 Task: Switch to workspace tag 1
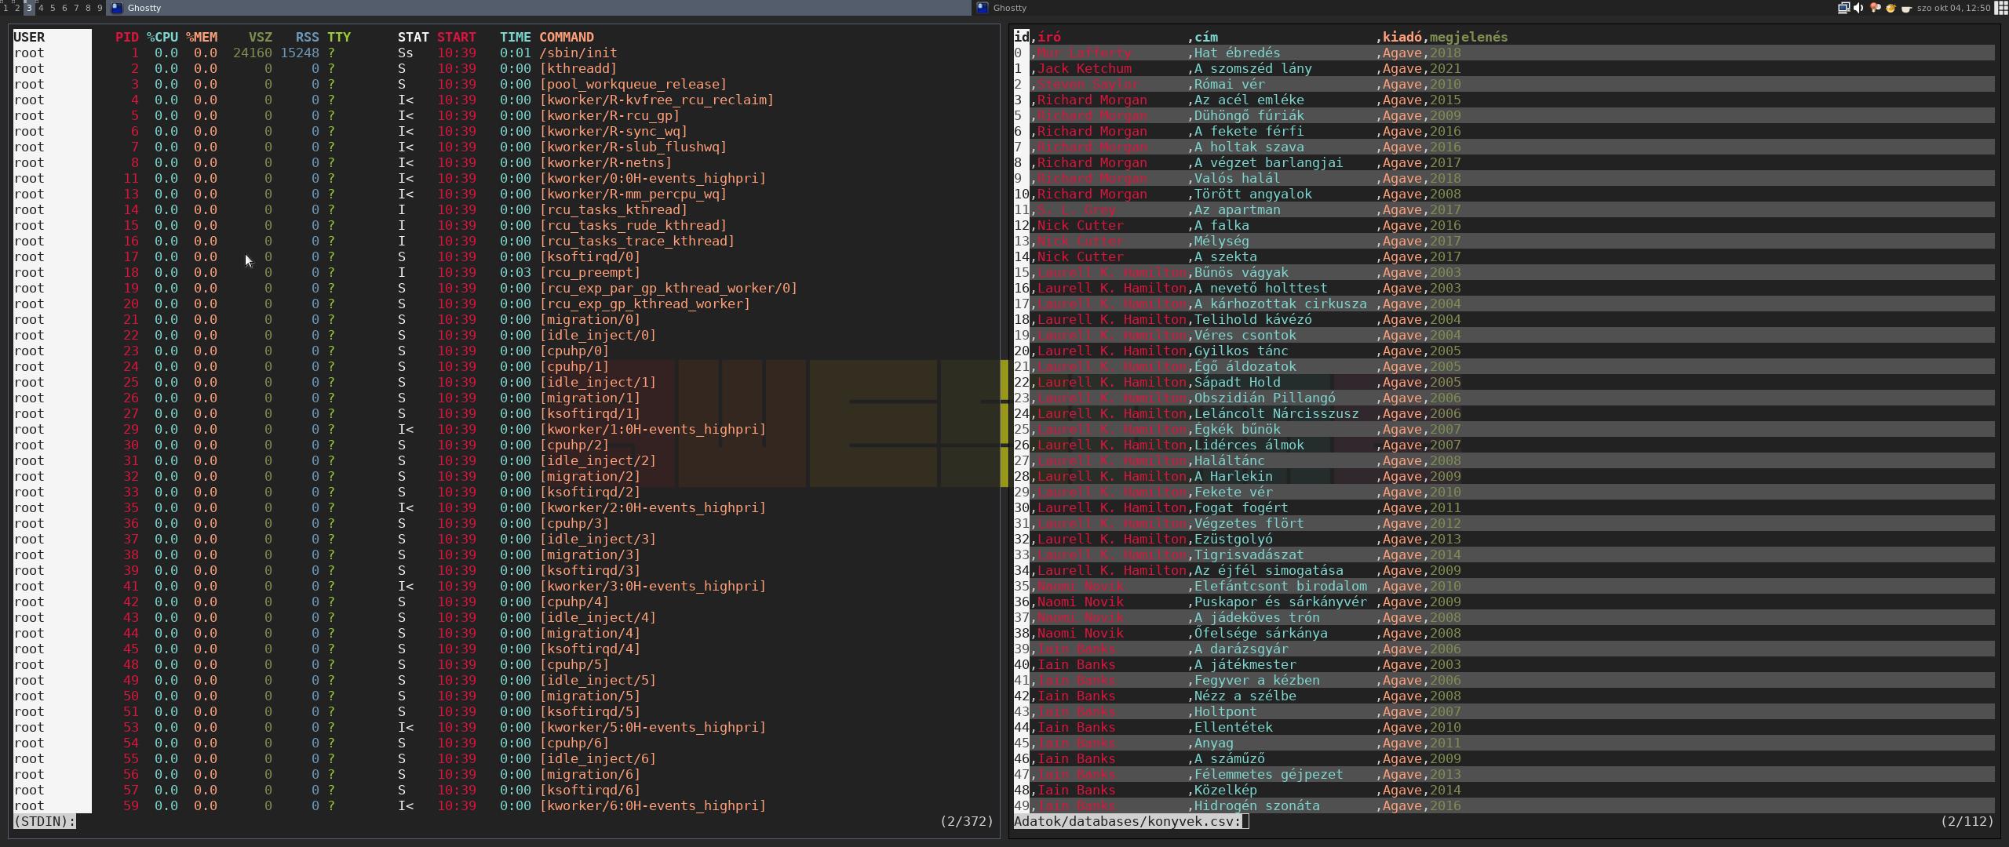(5, 8)
